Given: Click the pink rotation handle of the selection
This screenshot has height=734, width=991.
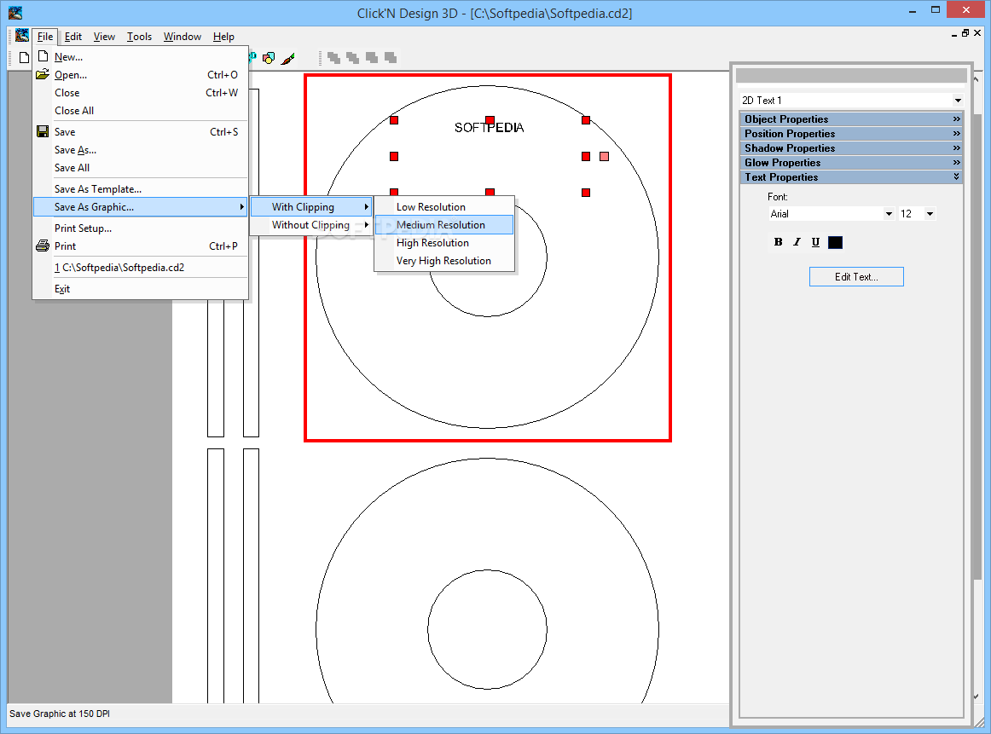Looking at the screenshot, I should (x=604, y=156).
